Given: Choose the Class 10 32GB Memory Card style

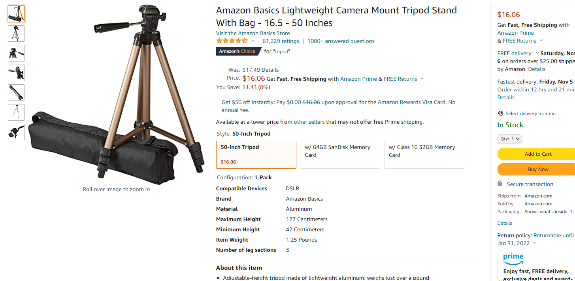Looking at the screenshot, I should point(424,154).
